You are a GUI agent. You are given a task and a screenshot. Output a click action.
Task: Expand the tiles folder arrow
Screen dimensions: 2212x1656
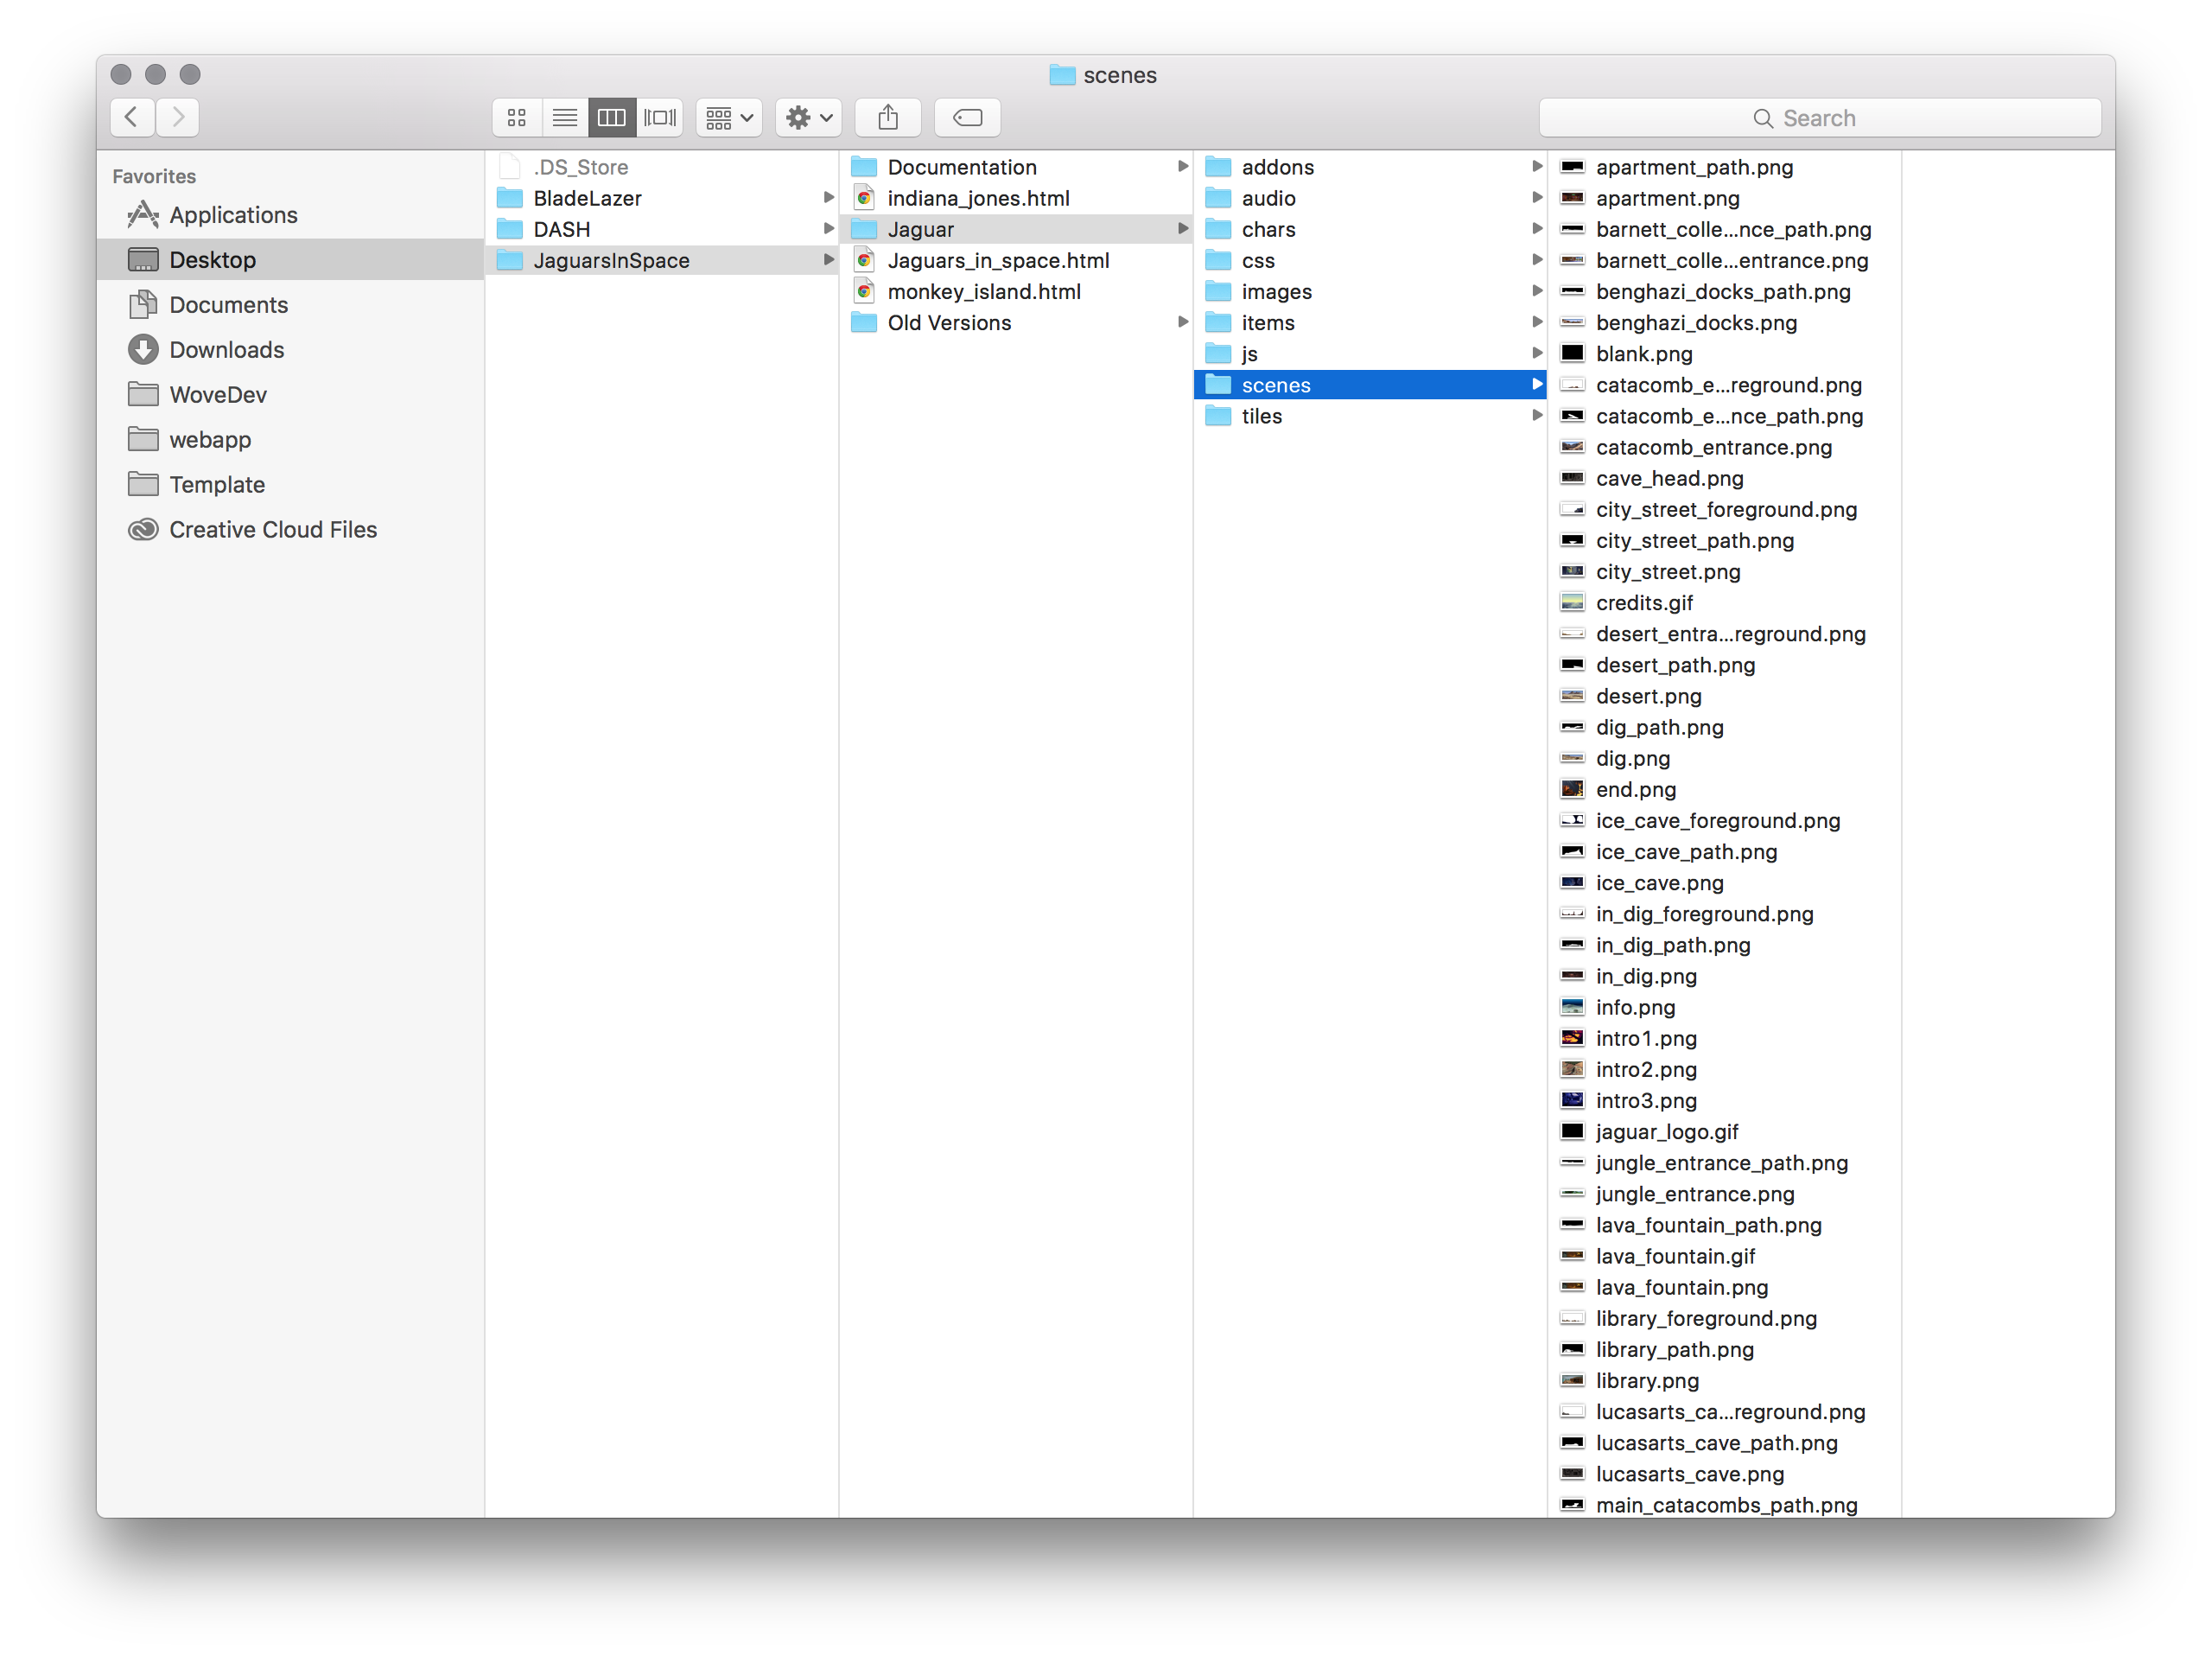(1536, 416)
